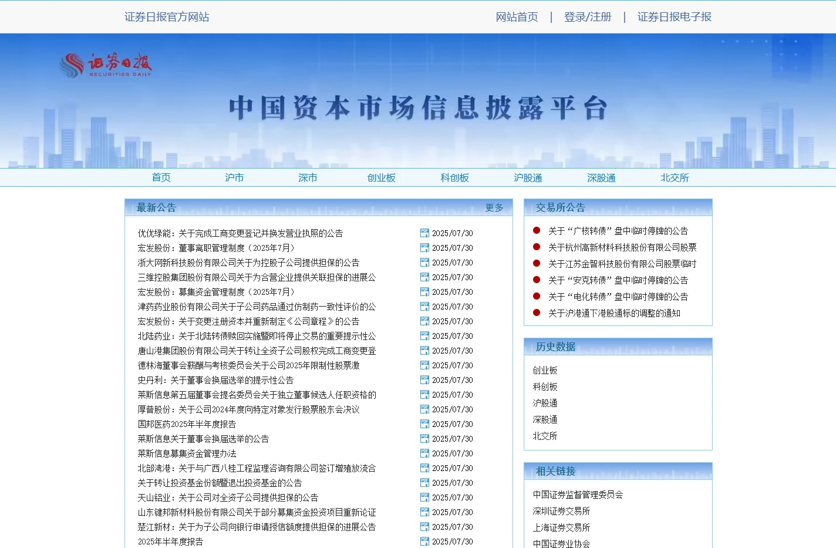This screenshot has height=548, width=836.
Task: Open 杭州高新材料科技 exchange notice
Action: click(622, 247)
